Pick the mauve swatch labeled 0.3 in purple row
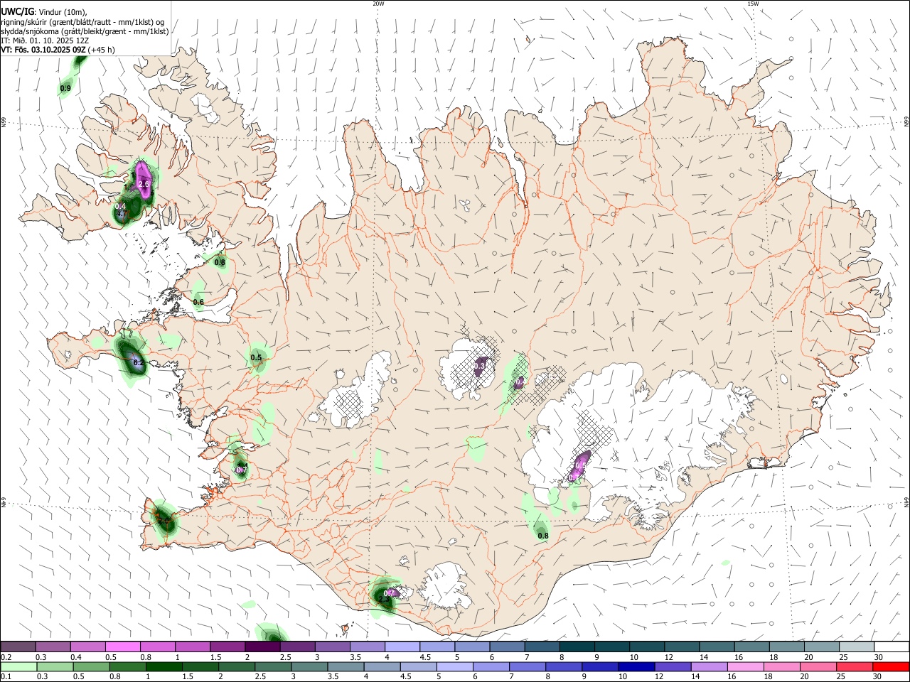The image size is (910, 682). pos(53,647)
